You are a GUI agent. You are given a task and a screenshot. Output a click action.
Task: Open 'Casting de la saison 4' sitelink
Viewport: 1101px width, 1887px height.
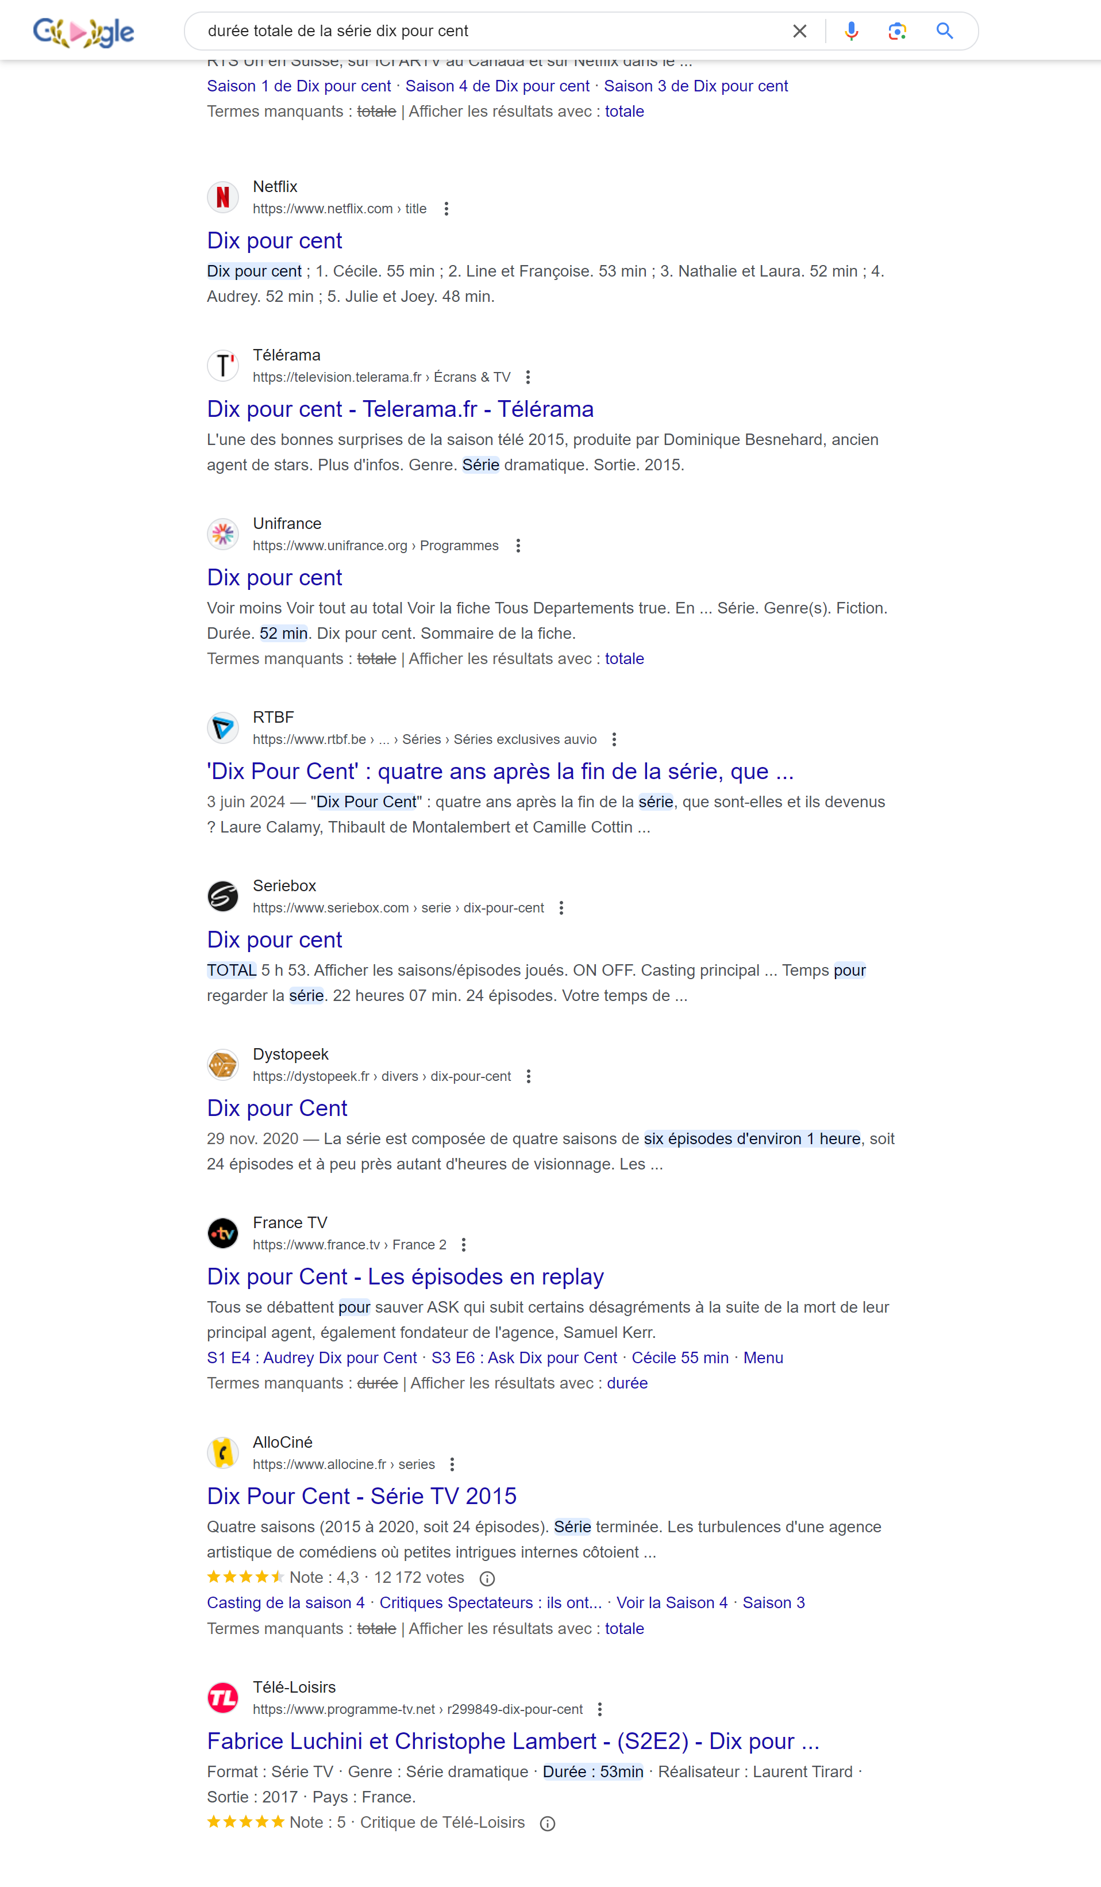[x=286, y=1603]
